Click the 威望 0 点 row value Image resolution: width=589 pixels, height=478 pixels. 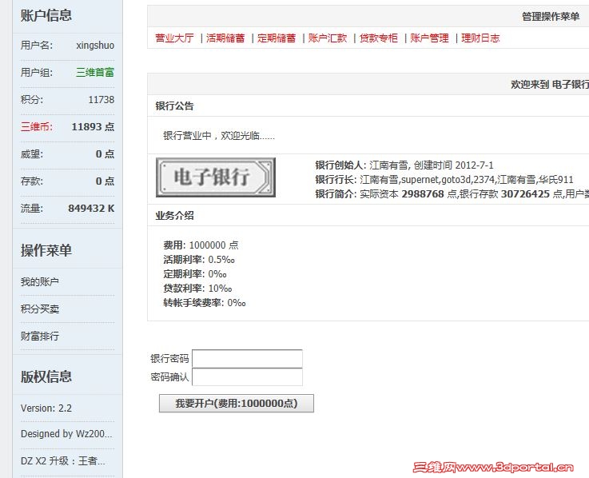pyautogui.click(x=105, y=154)
